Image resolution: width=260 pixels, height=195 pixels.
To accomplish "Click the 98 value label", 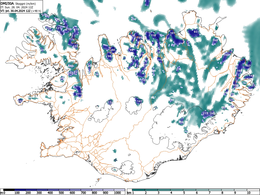I will [x=109, y=56].
